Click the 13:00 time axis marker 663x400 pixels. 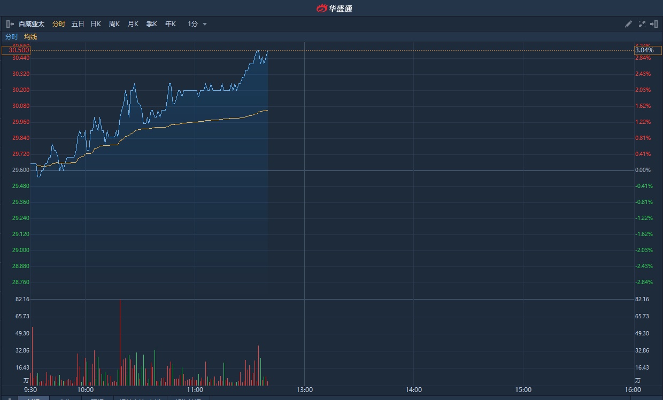[305, 390]
